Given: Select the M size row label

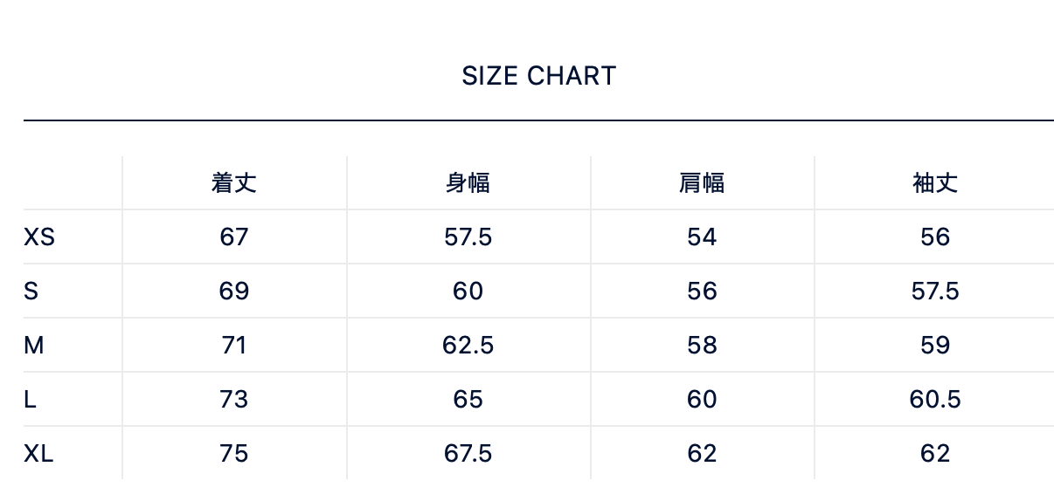Looking at the screenshot, I should tap(34, 345).
